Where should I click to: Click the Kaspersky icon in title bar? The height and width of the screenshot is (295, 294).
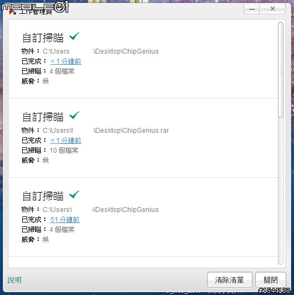click(13, 12)
